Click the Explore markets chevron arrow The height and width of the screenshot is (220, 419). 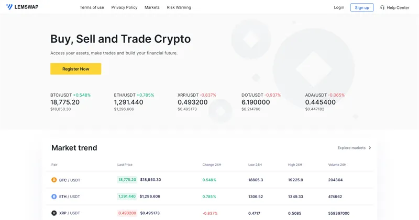370,148
